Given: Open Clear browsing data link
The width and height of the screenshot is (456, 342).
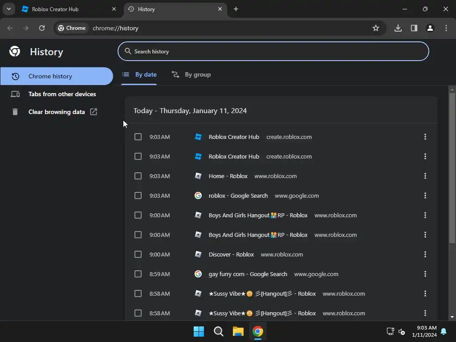Looking at the screenshot, I should coord(57,112).
